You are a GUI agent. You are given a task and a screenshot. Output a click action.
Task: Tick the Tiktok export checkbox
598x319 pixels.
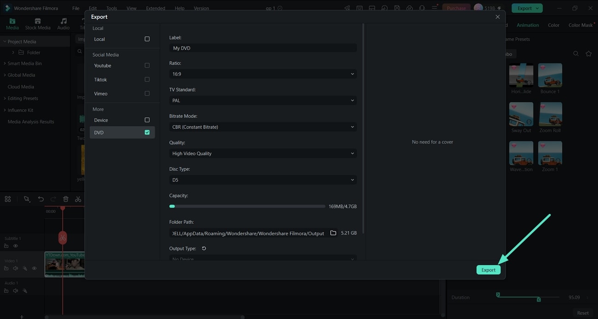[147, 79]
